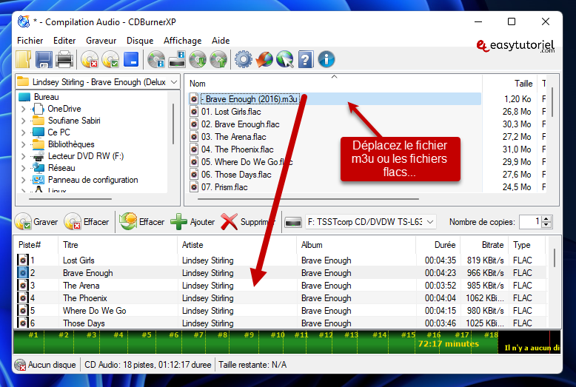
Task: Click the Ajouter button
Action: click(x=192, y=222)
